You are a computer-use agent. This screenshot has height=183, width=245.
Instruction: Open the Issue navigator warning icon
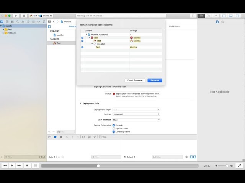tap(23, 22)
